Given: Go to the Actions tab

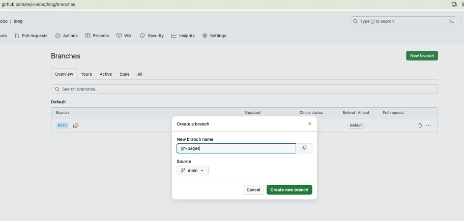Looking at the screenshot, I should [x=67, y=36].
